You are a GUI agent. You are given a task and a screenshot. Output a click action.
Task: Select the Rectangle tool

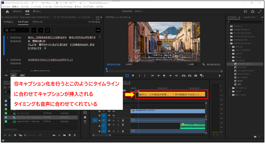85,113
